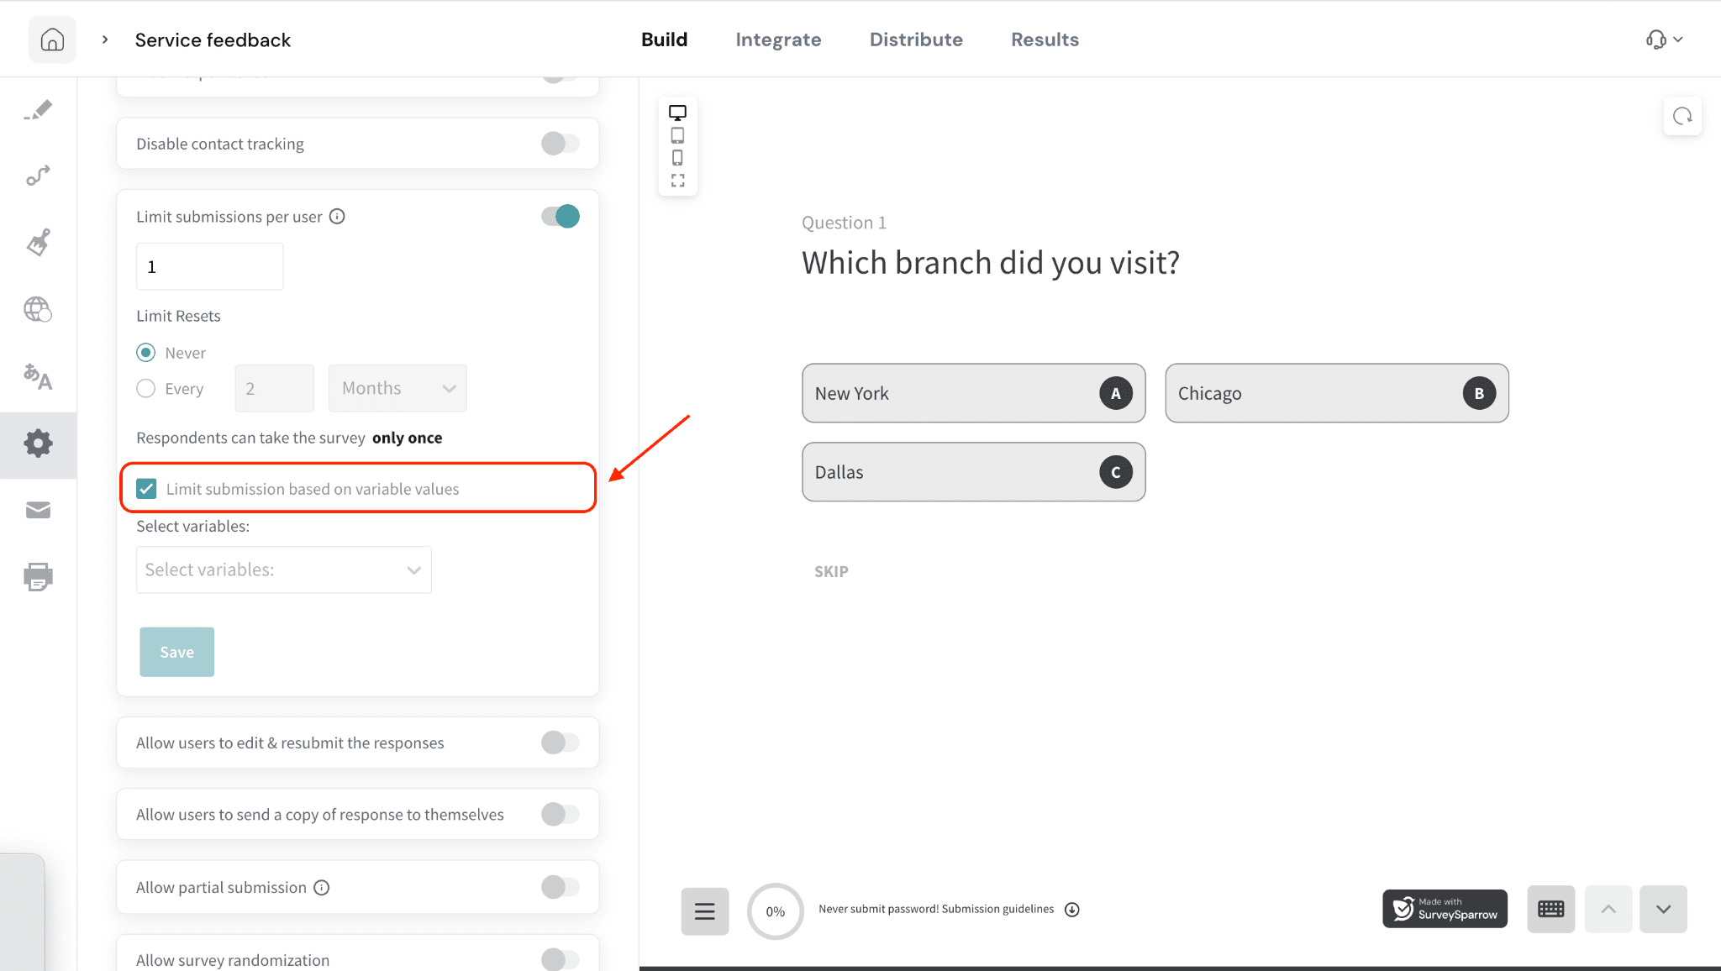Click the fullscreen preview icon
The image size is (1721, 971).
[677, 181]
